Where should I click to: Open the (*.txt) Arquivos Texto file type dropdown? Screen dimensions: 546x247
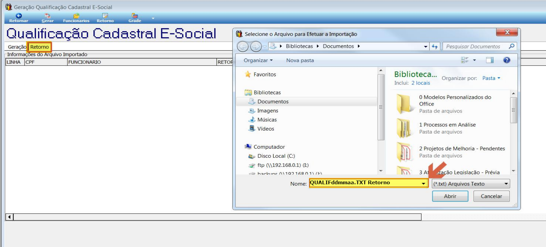coord(471,184)
